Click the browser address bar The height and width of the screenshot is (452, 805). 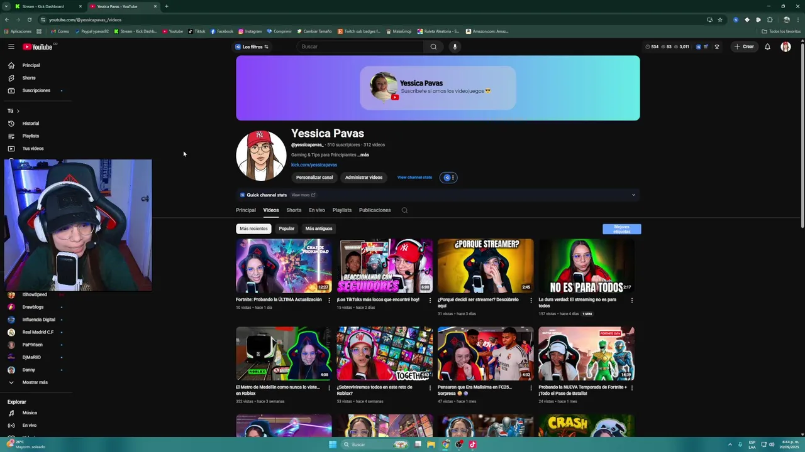coord(371,19)
